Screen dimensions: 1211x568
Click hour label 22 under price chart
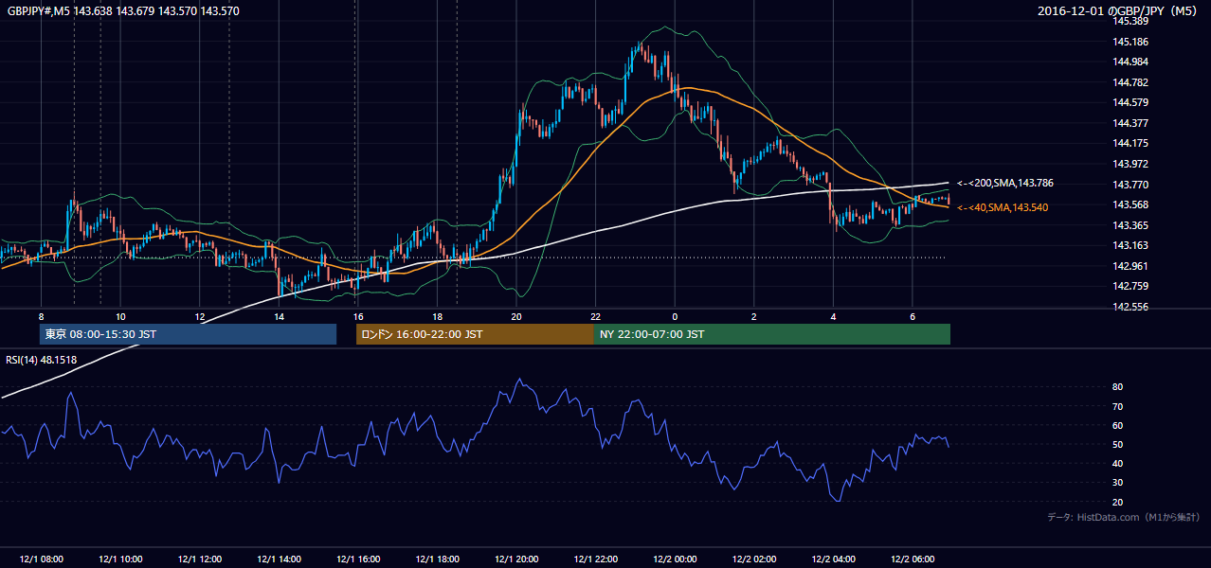tap(596, 316)
